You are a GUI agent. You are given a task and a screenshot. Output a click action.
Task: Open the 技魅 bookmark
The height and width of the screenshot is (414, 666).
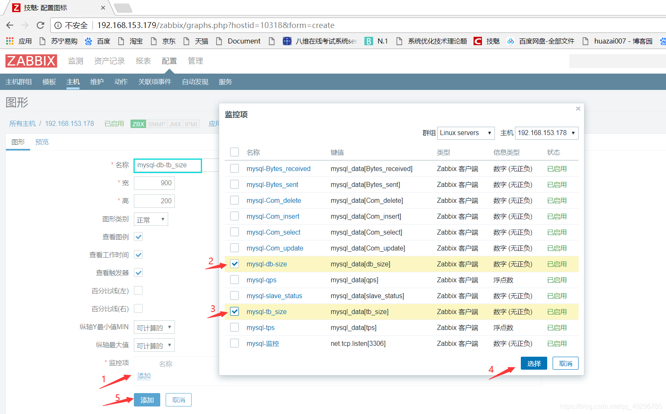(x=487, y=41)
